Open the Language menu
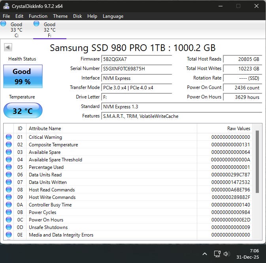Viewport: 266px width, 263px height. 113,16
